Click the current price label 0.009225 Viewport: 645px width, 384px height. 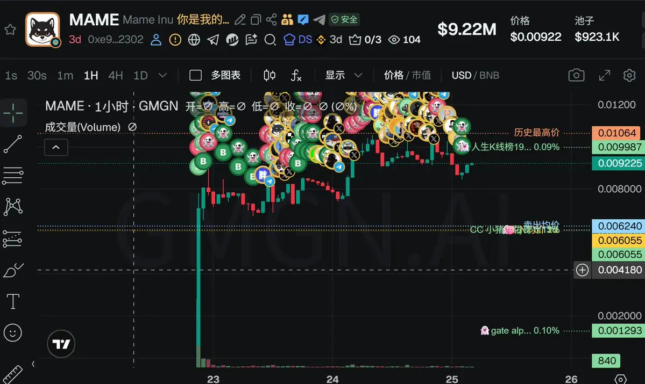pyautogui.click(x=618, y=163)
